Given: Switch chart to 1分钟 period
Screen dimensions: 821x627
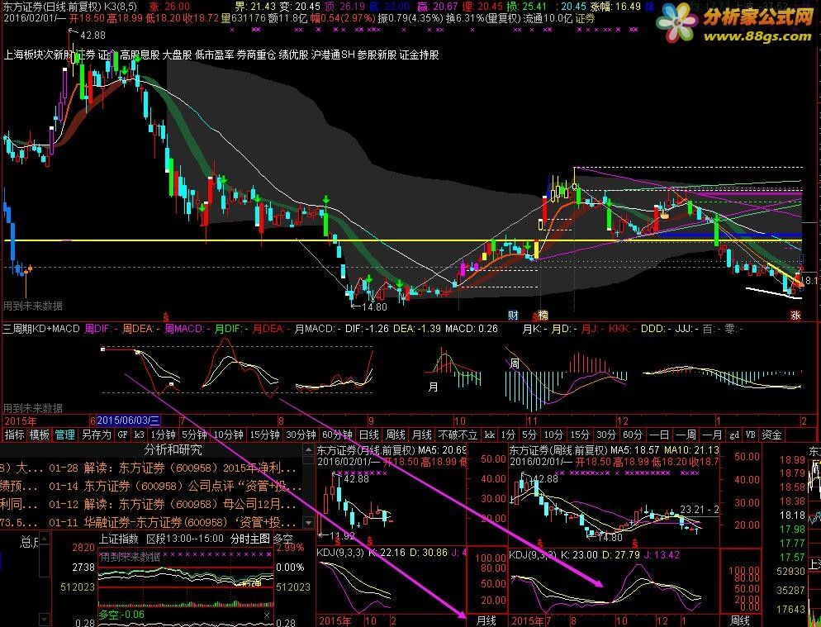Looking at the screenshot, I should point(163,435).
